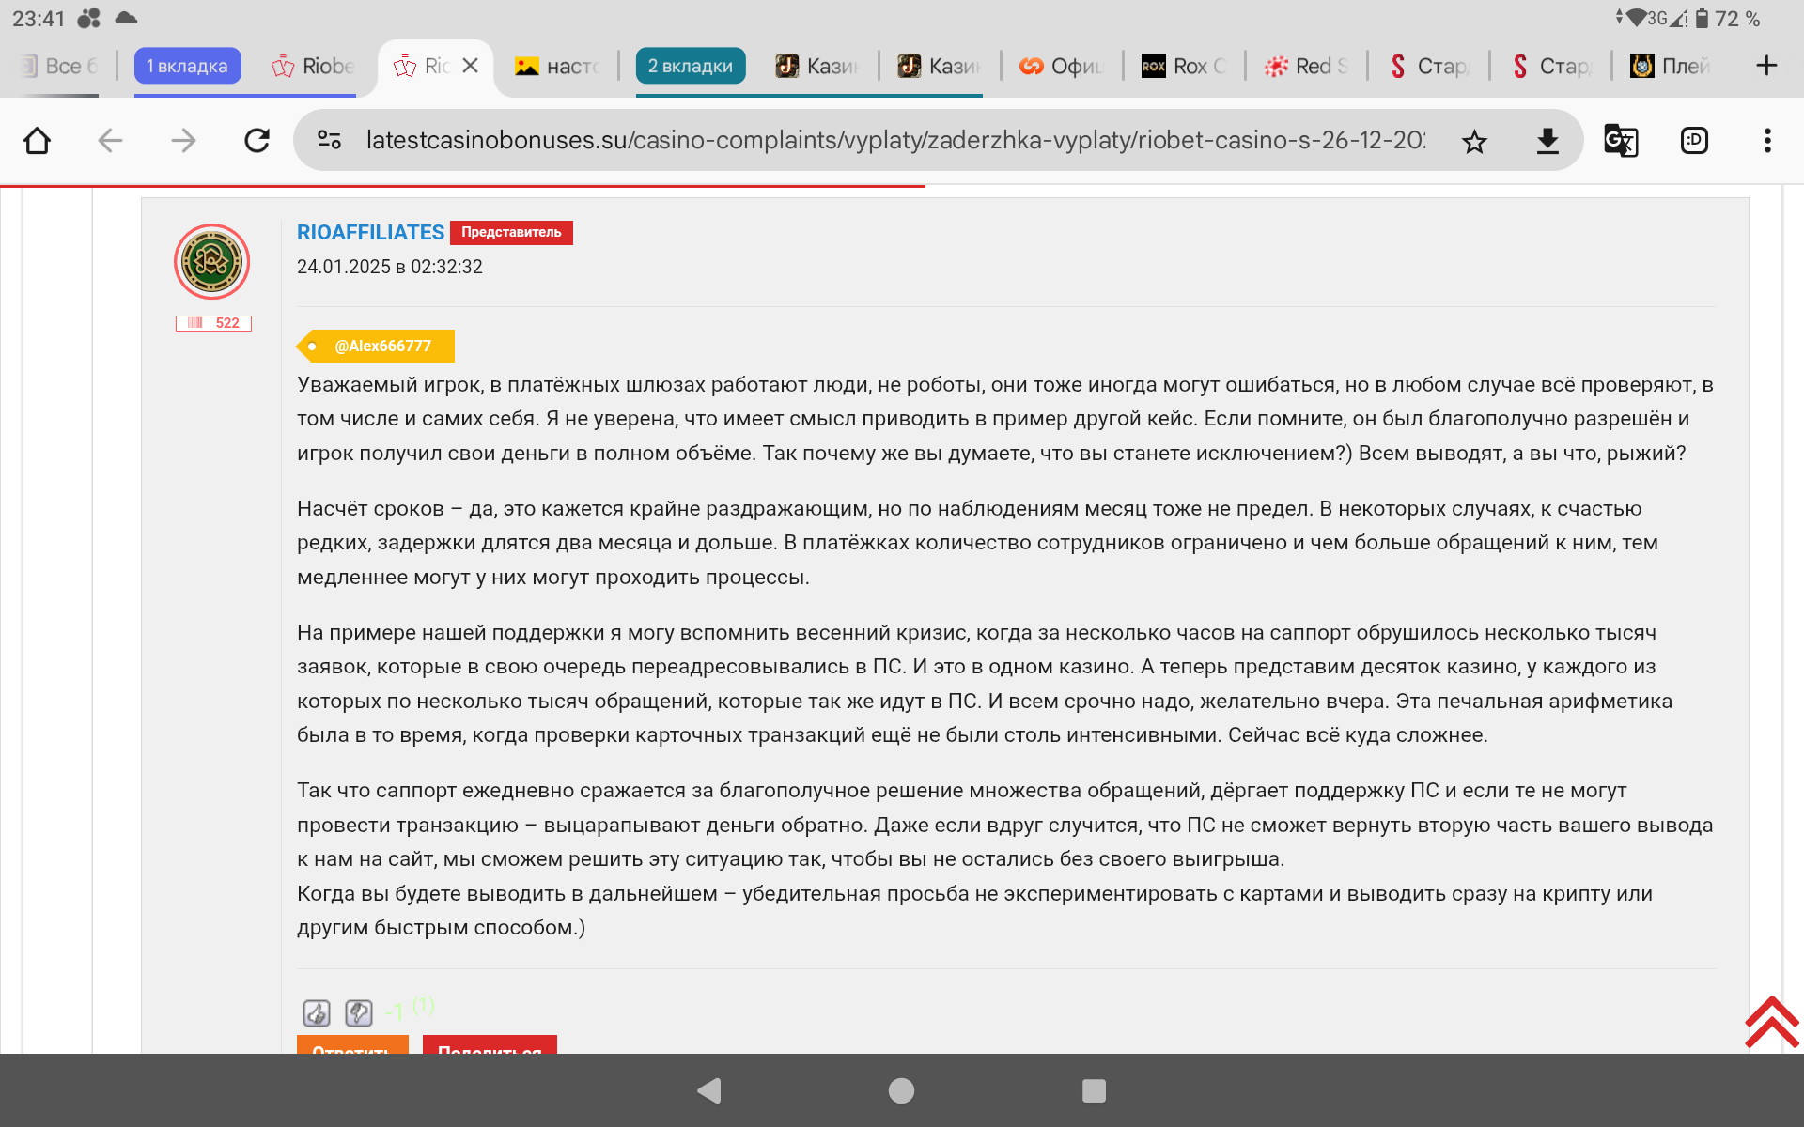The width and height of the screenshot is (1804, 1127).
Task: Open a new tab with plus button
Action: pyautogui.click(x=1765, y=66)
